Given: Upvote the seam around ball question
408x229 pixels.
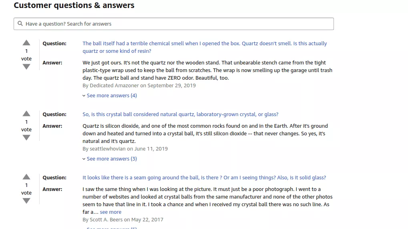Looking at the screenshot, I should (x=26, y=177).
